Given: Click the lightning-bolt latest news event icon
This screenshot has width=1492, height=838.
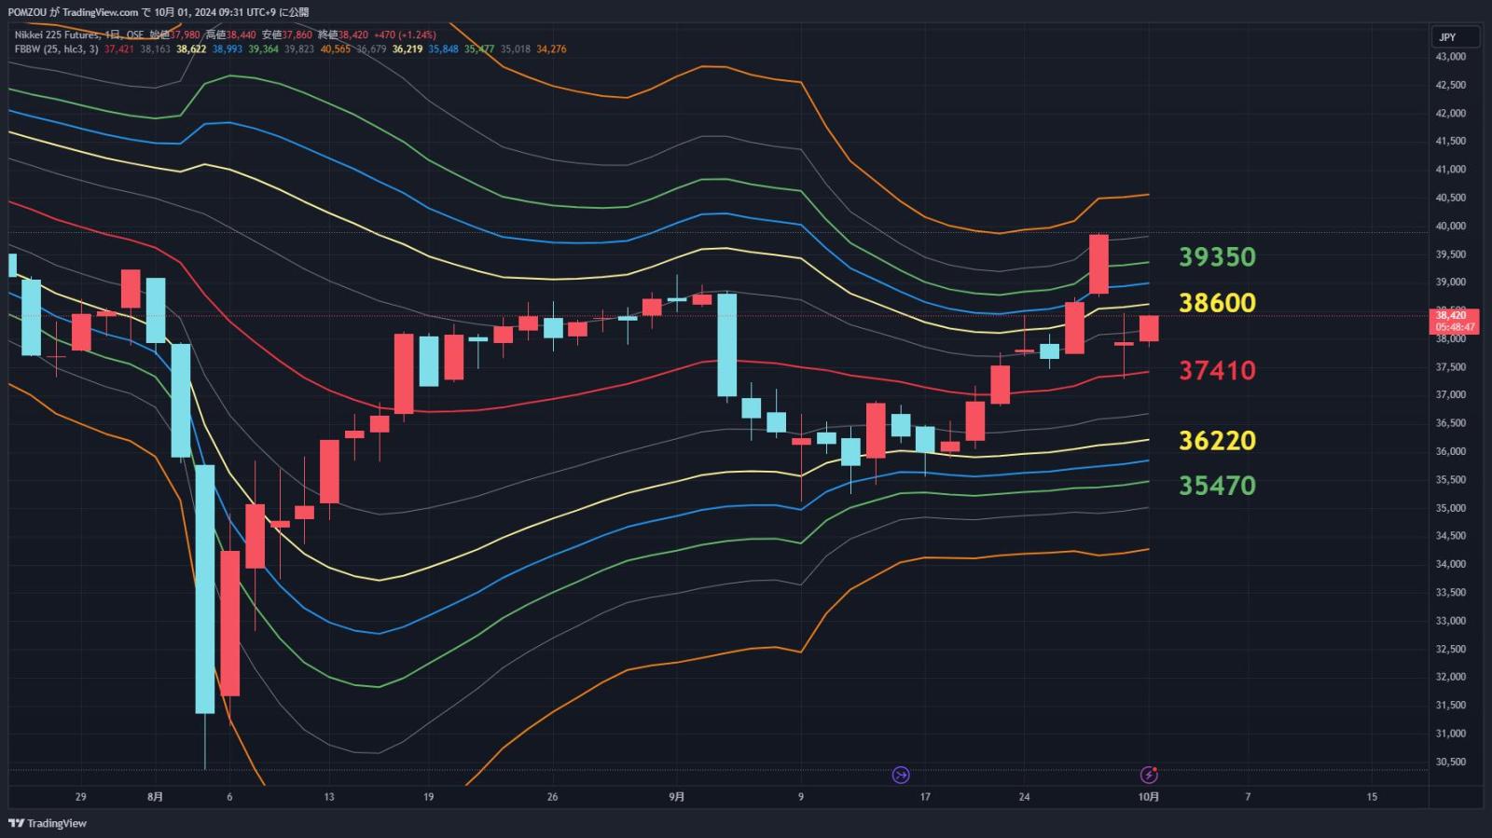Looking at the screenshot, I should click(x=1149, y=775).
